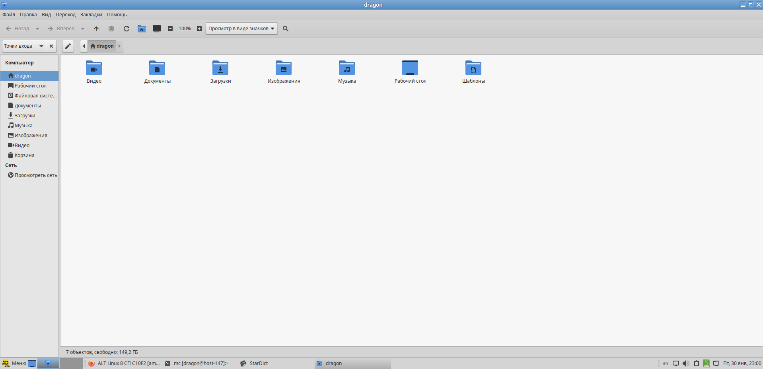Open the Закладки menu

pyautogui.click(x=91, y=15)
